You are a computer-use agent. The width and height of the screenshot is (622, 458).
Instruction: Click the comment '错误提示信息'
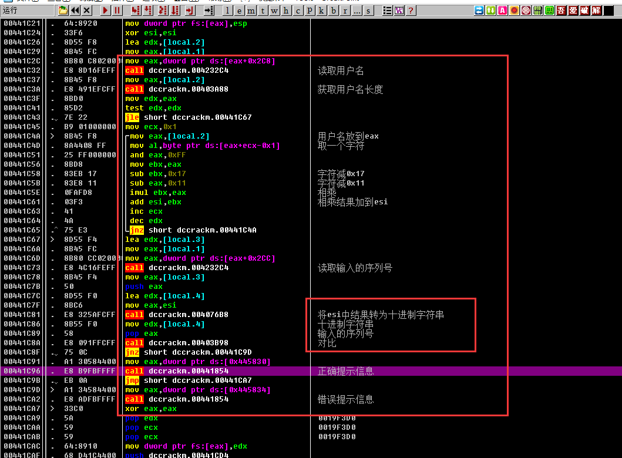click(x=345, y=399)
